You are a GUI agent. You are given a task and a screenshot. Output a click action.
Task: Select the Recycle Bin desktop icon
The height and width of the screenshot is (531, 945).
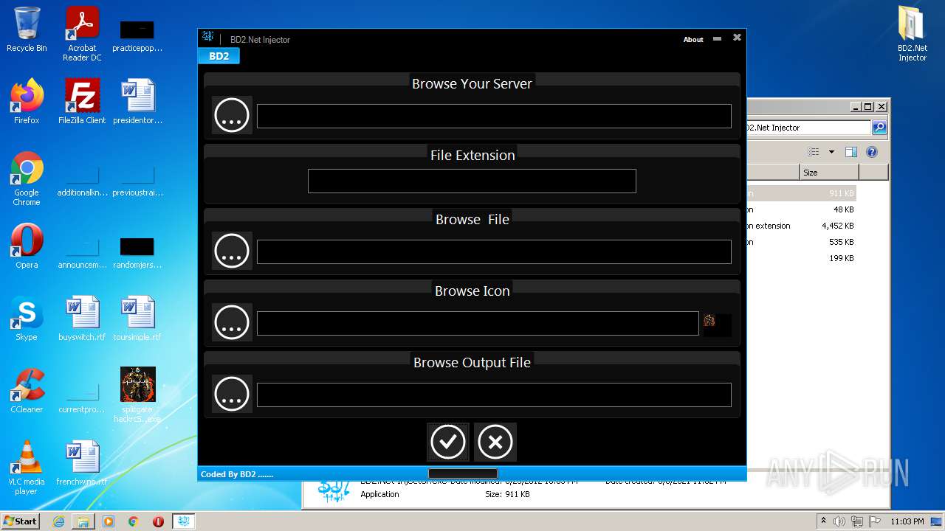coord(27,29)
